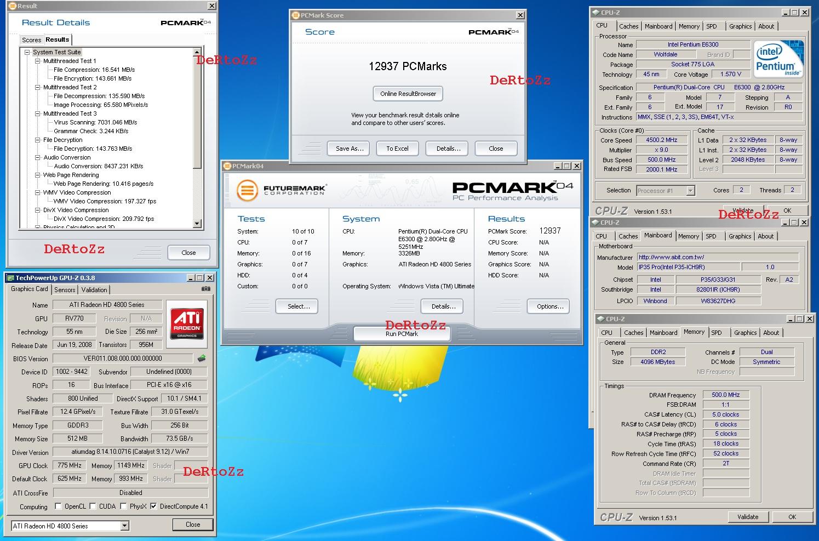Image resolution: width=819 pixels, height=541 pixels.
Task: Click the Close button in GPU-Z
Action: click(193, 525)
